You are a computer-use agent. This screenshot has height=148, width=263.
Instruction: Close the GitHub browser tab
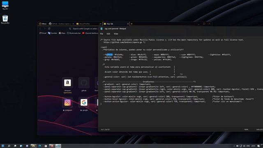point(73,24)
